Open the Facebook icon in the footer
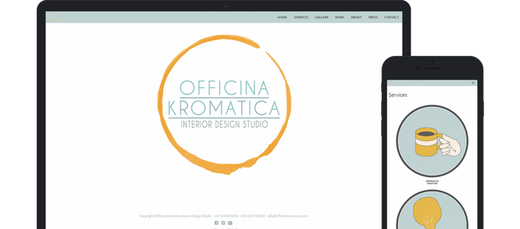 (216, 223)
